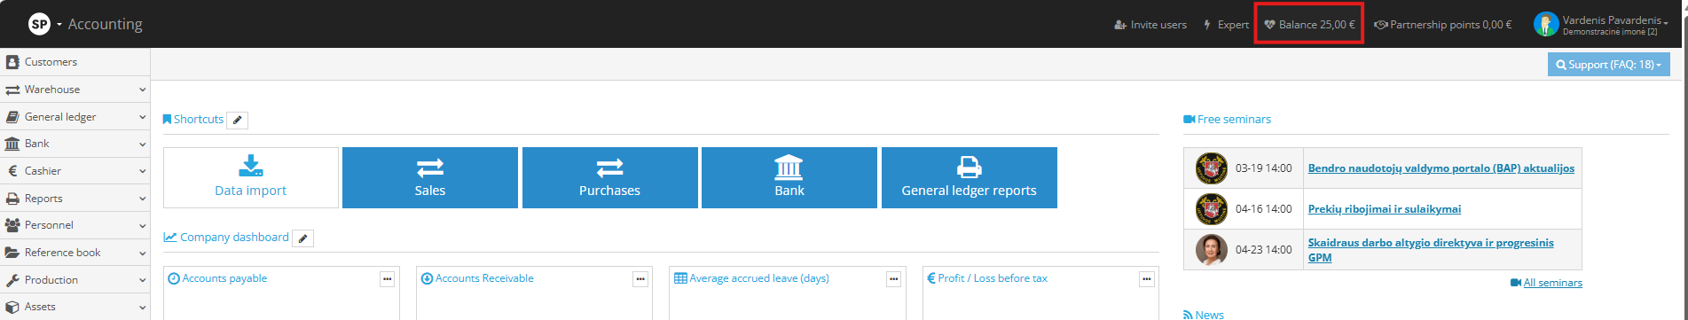Expand the Reports chevron arrow
This screenshot has width=1688, height=320.
pos(142,199)
